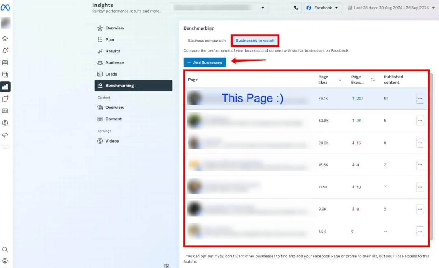This screenshot has height=268, width=439.
Task: Switch to Businesses to watch tab
Action: tap(255, 41)
